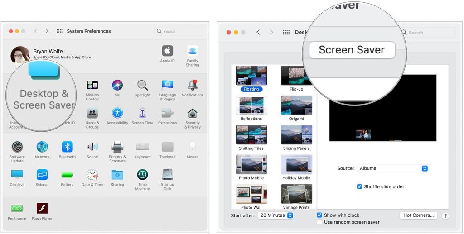Open Spotlight preferences
The height and width of the screenshot is (234, 464).
tap(142, 85)
